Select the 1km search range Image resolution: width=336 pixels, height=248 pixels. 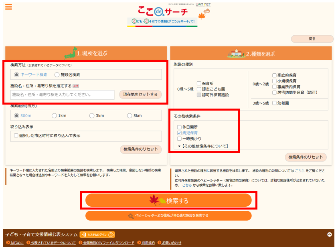(54, 116)
